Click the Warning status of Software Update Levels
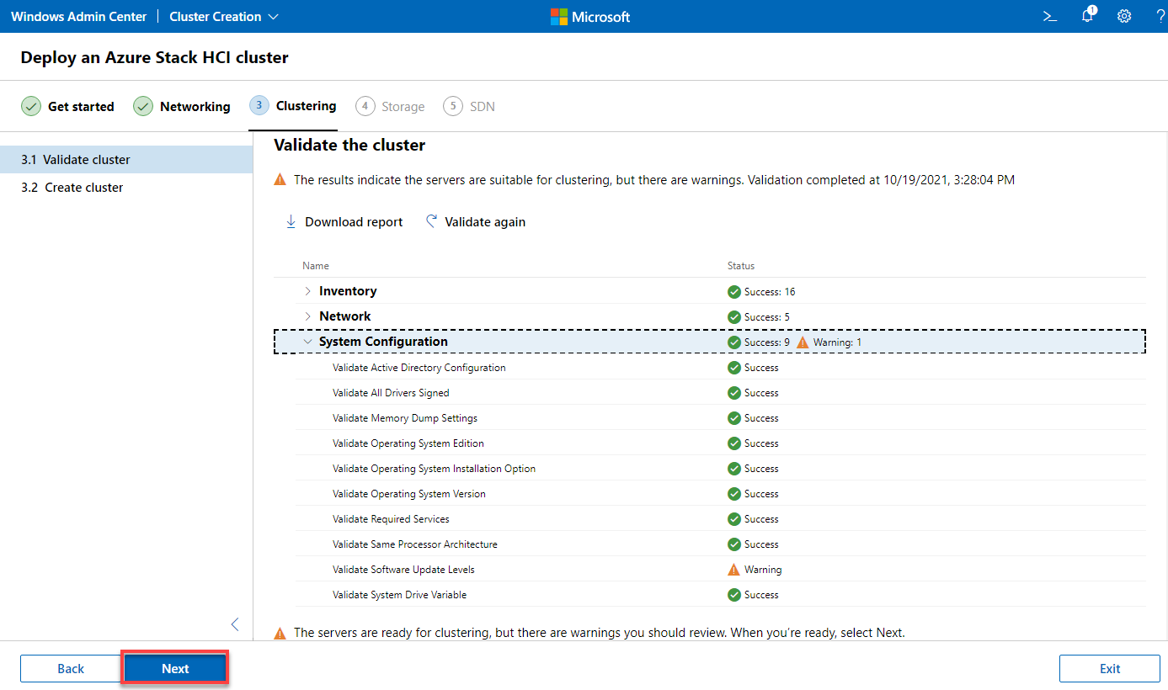 click(x=763, y=570)
